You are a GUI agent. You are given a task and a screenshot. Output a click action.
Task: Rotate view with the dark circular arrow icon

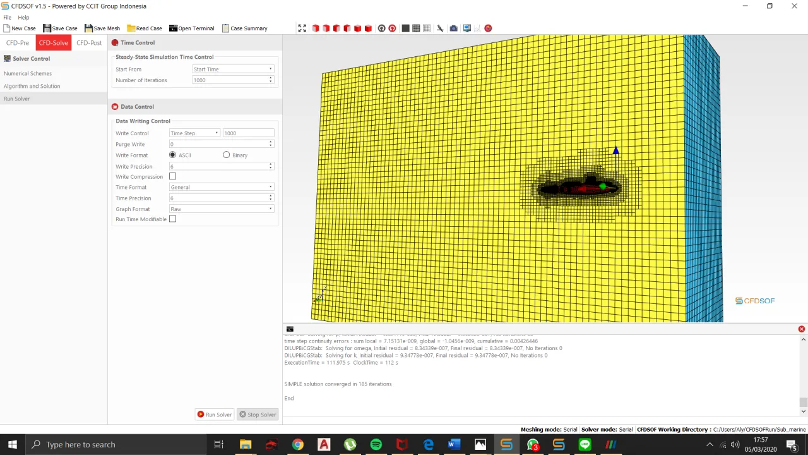click(x=381, y=28)
